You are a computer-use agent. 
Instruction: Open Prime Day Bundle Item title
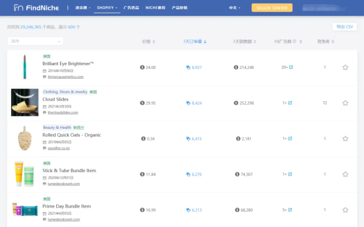pos(67,206)
